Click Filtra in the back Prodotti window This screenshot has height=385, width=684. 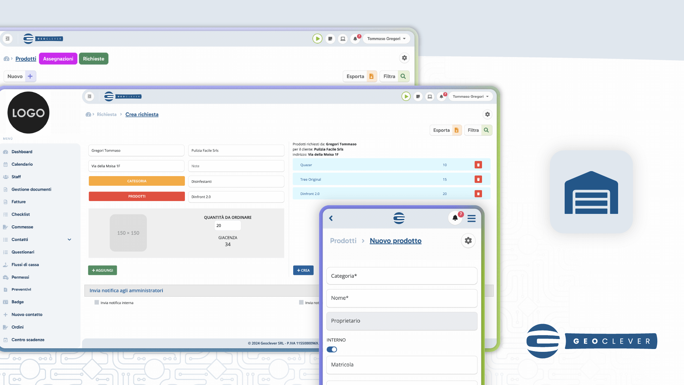tap(394, 76)
